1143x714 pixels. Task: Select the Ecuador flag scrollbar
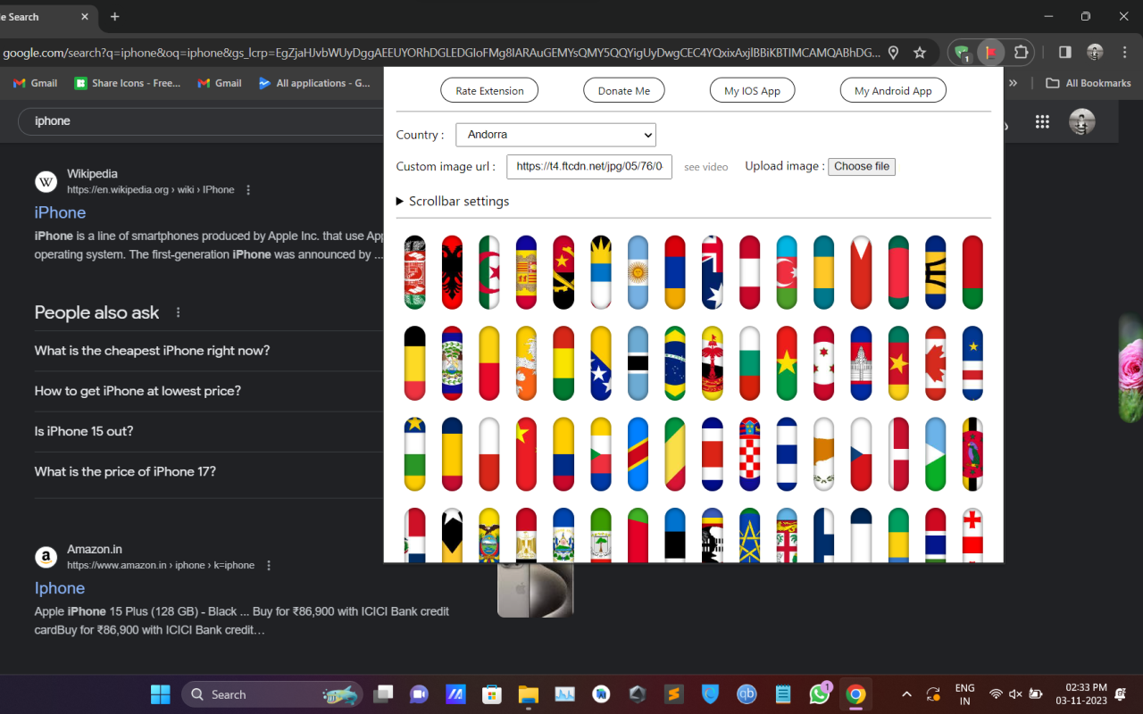[489, 535]
